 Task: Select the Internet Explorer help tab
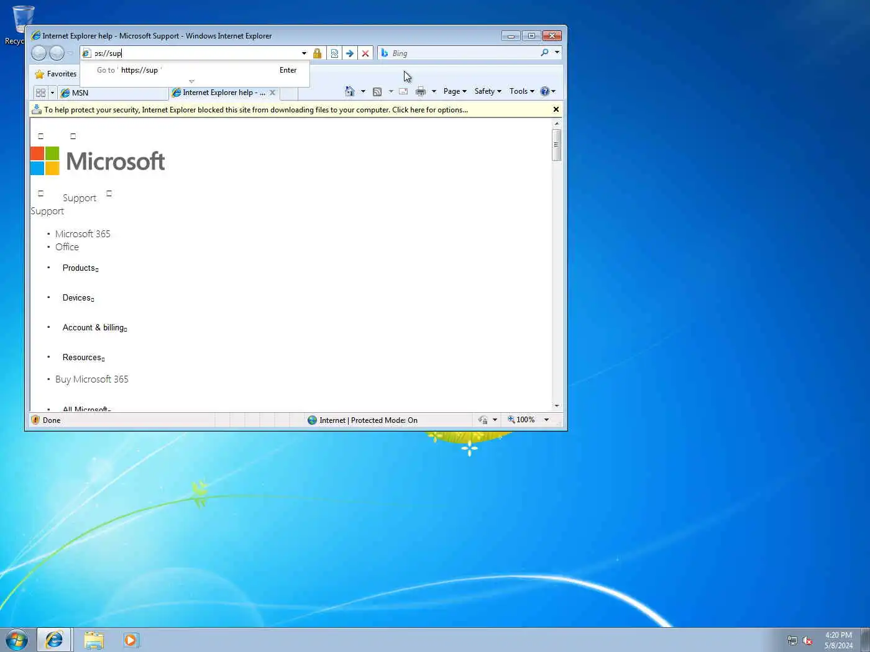(x=218, y=93)
